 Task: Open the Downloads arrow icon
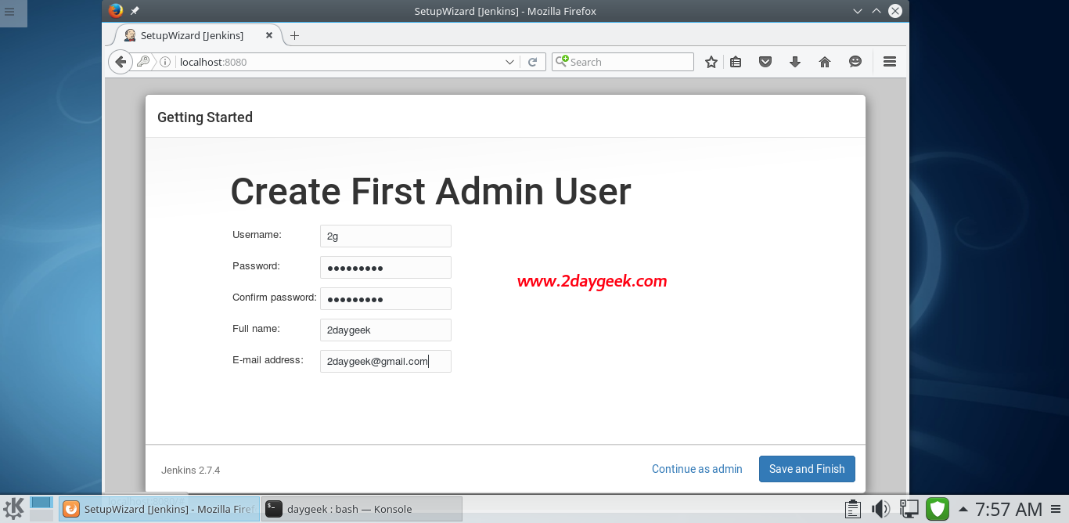[795, 62]
